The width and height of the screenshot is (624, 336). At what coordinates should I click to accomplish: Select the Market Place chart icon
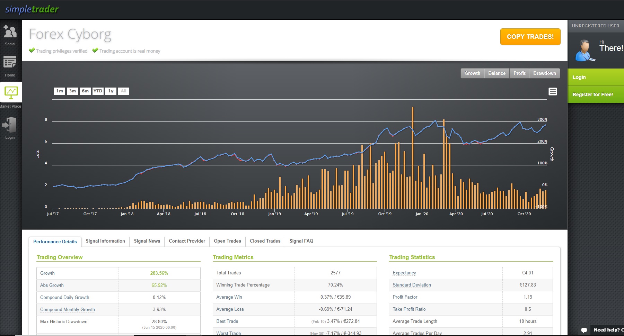click(x=11, y=92)
